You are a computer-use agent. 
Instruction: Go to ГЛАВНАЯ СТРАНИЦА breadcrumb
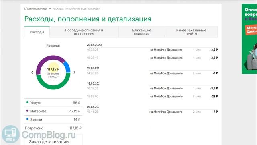tap(36, 9)
